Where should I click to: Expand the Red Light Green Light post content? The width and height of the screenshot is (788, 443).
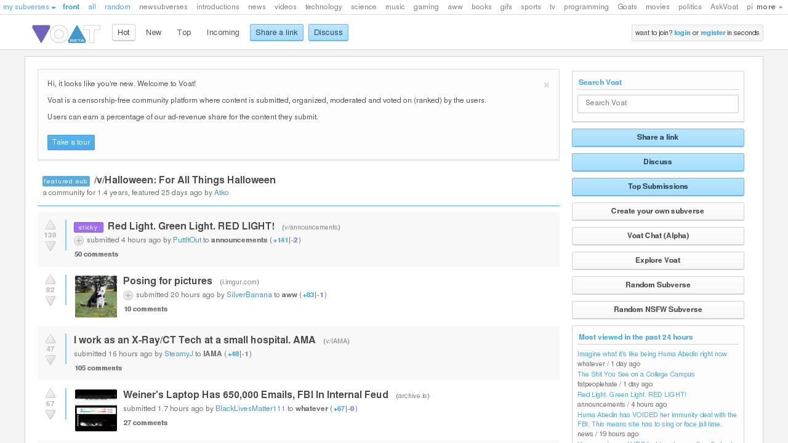[x=79, y=241]
